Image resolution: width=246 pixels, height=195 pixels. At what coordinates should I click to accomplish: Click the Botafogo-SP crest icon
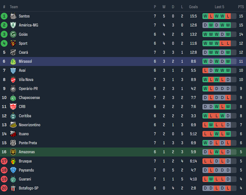pos(13,188)
